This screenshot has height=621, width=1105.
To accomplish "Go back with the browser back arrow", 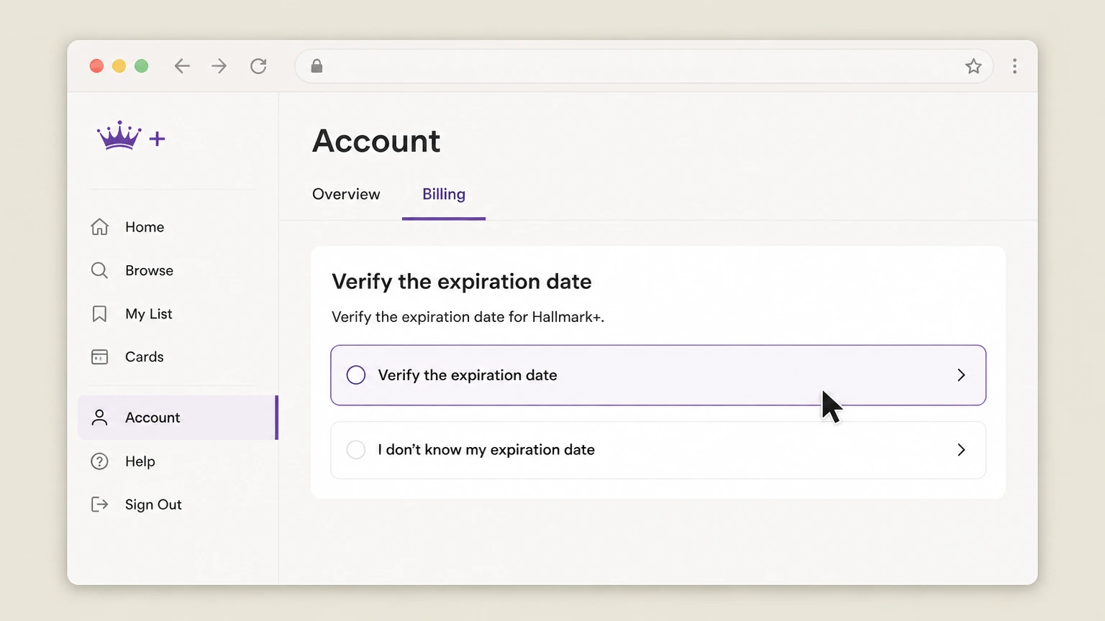I will (182, 66).
